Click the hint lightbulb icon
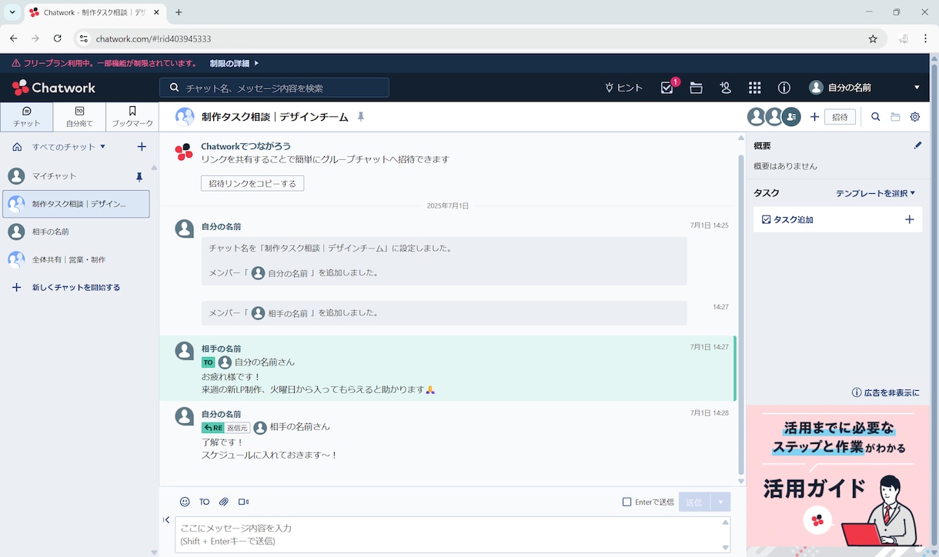The width and height of the screenshot is (939, 557). pos(609,88)
